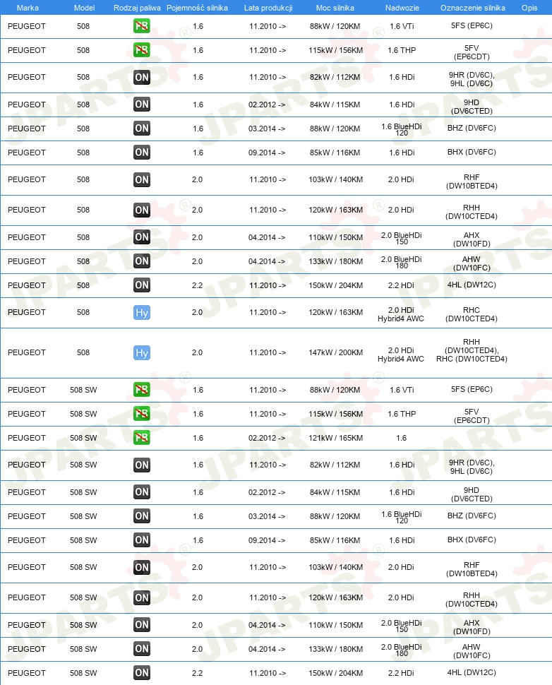Click diesel ON icon in 508 BHZ (DV6FC) row
This screenshot has width=552, height=685.
[141, 129]
